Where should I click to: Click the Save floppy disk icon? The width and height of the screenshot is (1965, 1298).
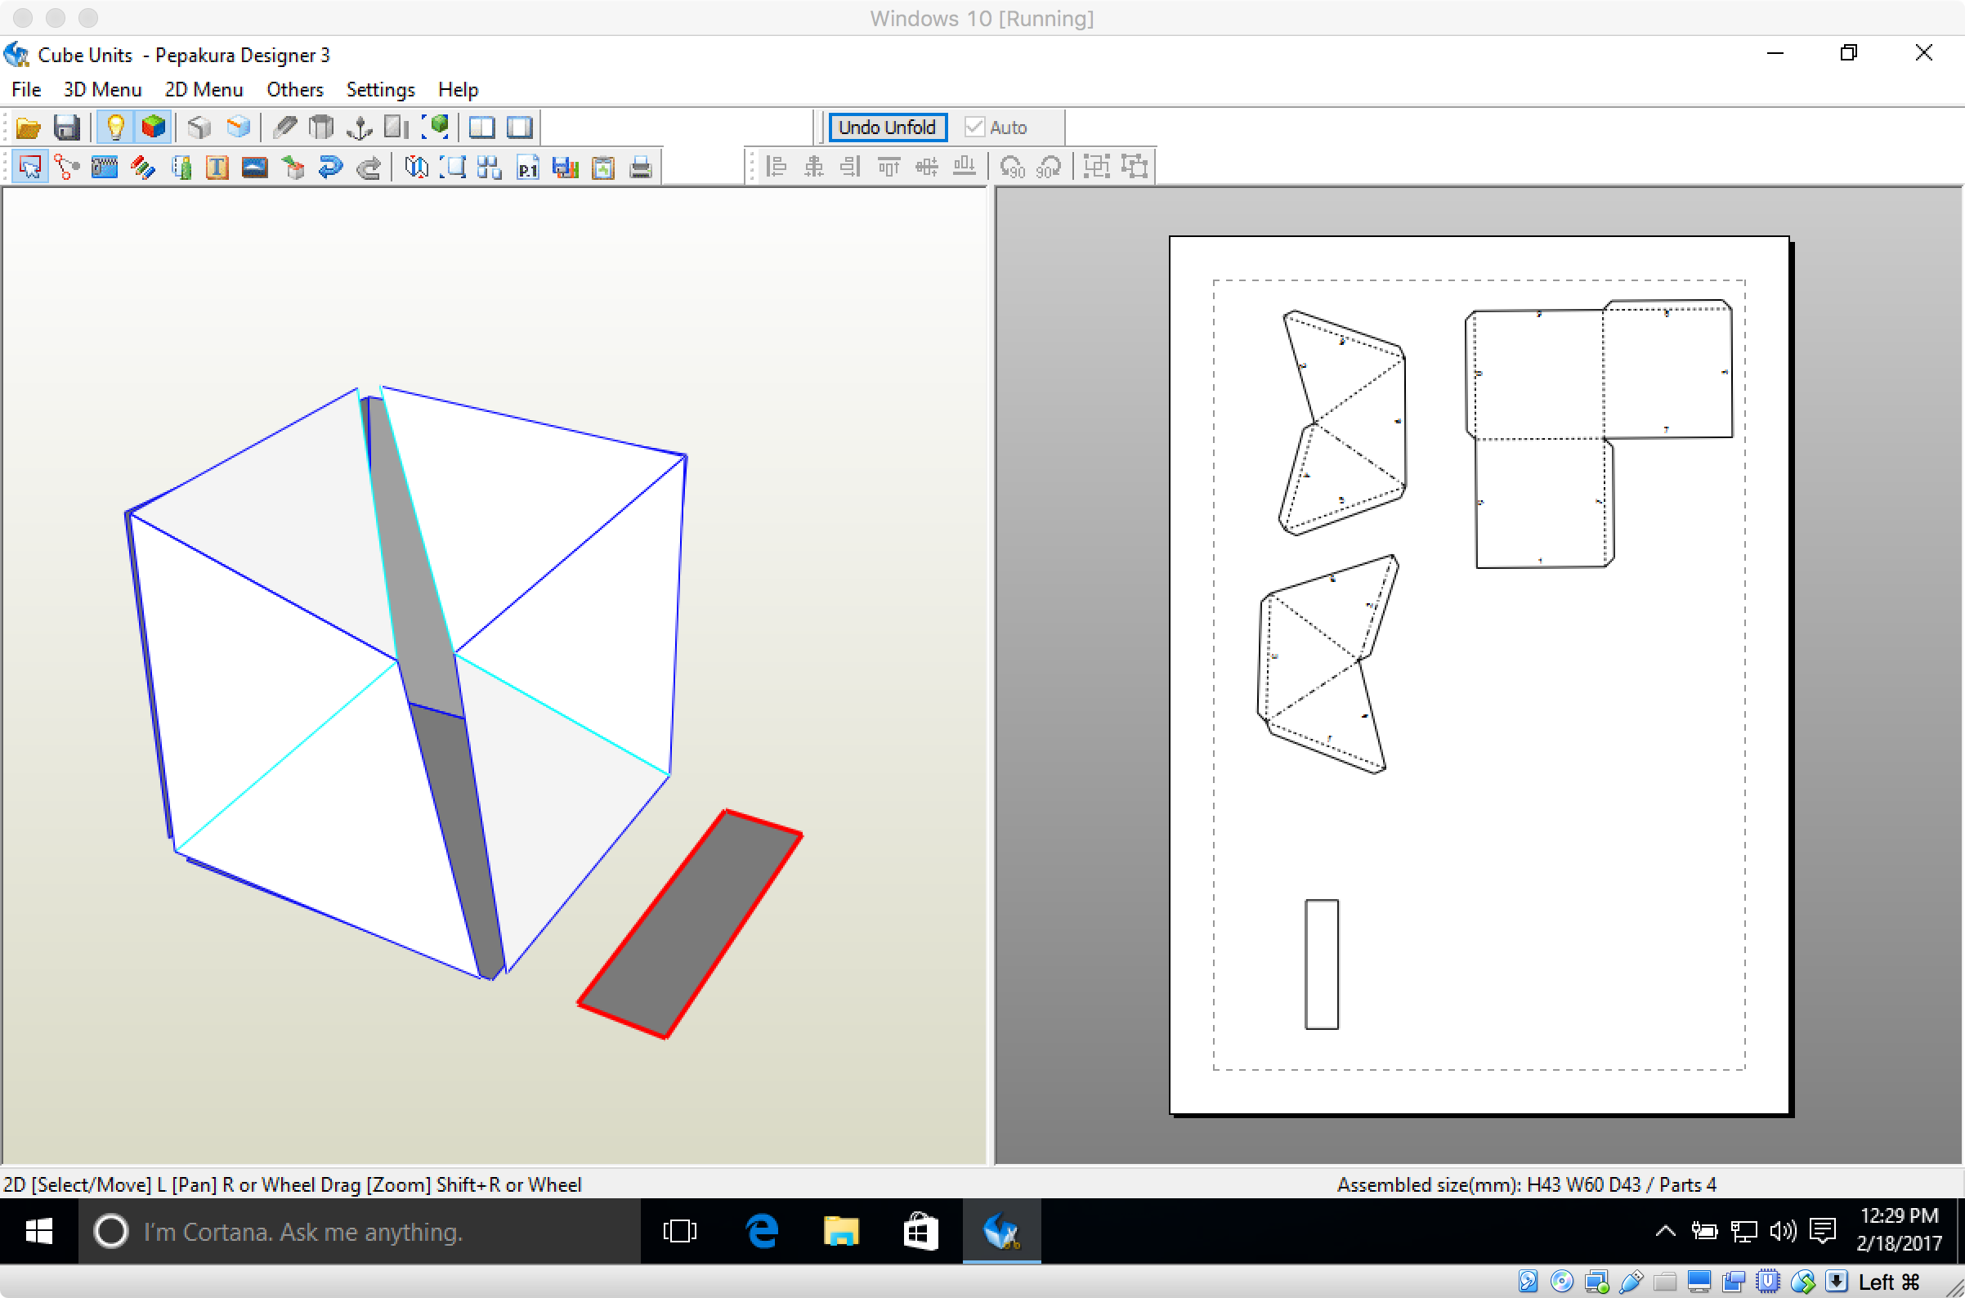67,128
